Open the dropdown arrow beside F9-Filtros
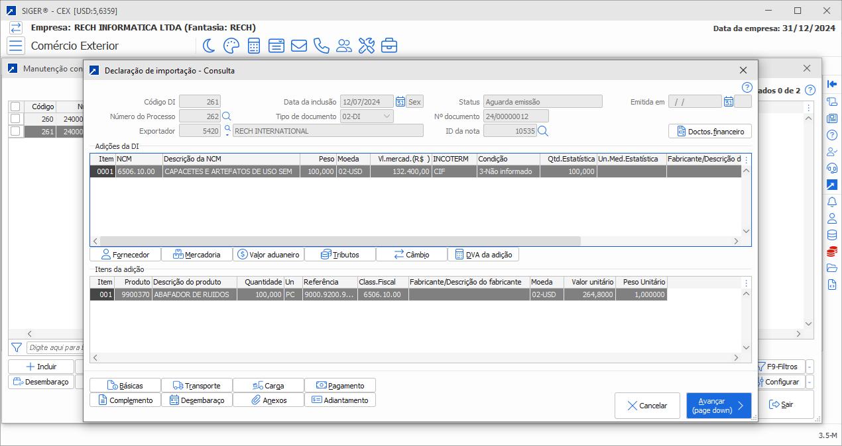 point(810,367)
